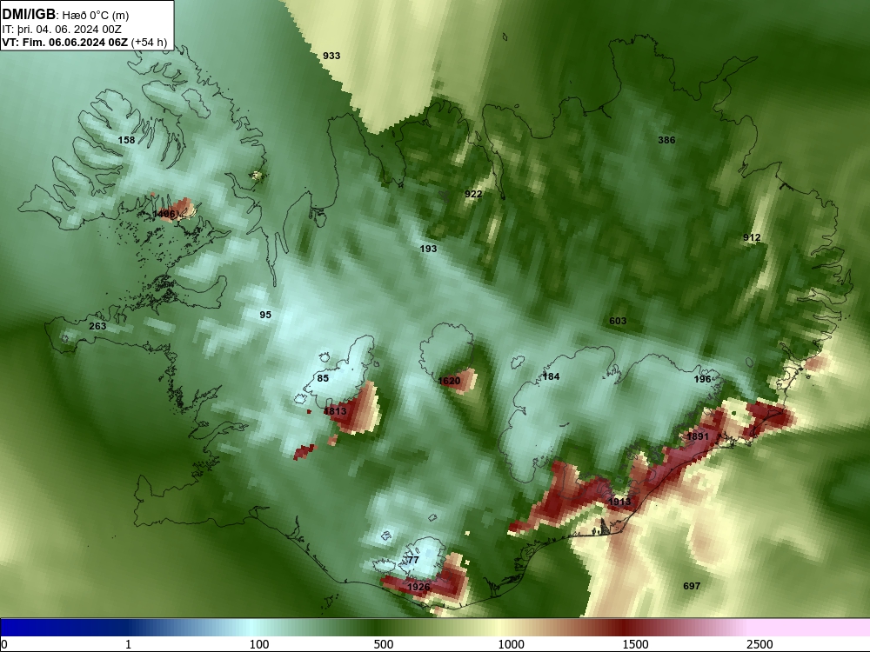Click the valid time line 'VT: Fim. 06.06.2024 06Z'

(x=65, y=42)
